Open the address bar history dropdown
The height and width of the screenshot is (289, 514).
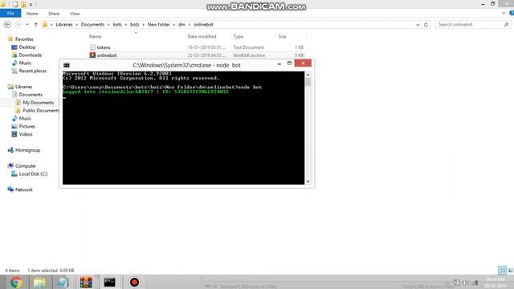coord(418,25)
